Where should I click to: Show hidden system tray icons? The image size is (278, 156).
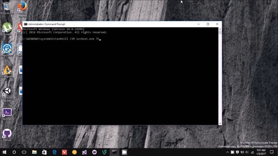[228, 152]
